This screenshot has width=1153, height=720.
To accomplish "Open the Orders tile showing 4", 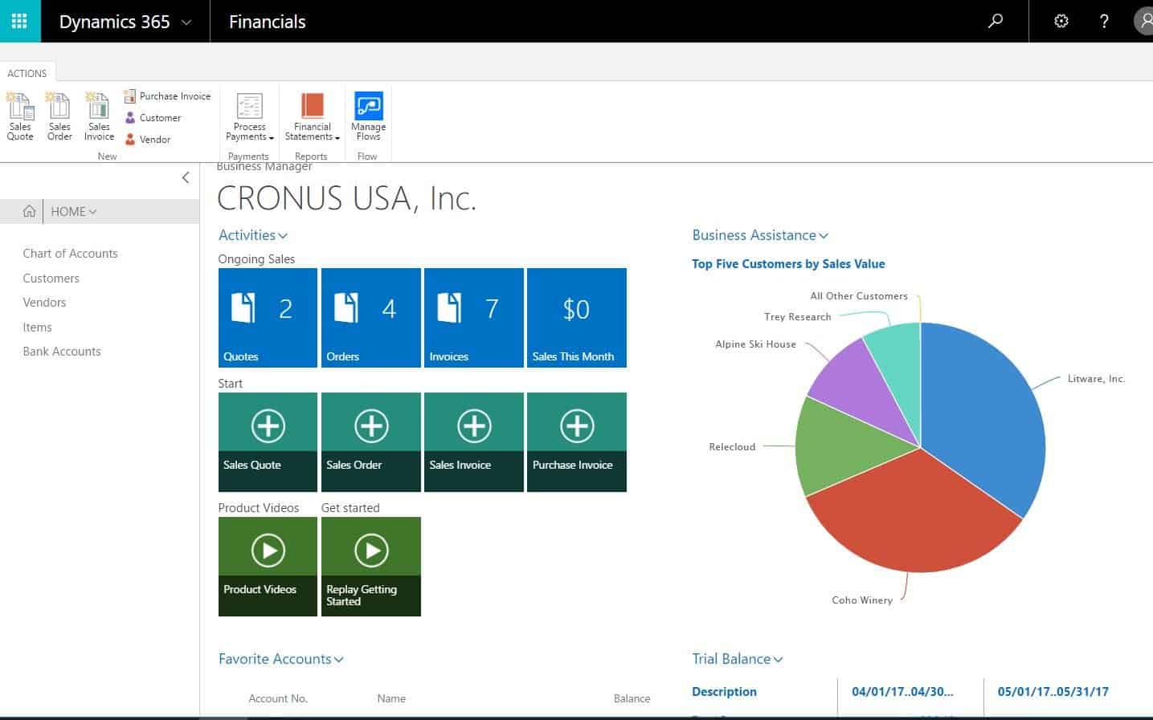I will (370, 318).
